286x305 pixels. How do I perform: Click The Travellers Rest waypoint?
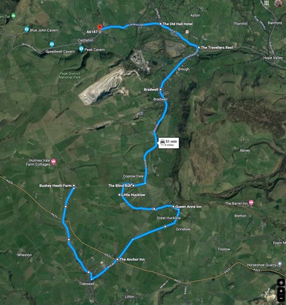[x=199, y=48]
